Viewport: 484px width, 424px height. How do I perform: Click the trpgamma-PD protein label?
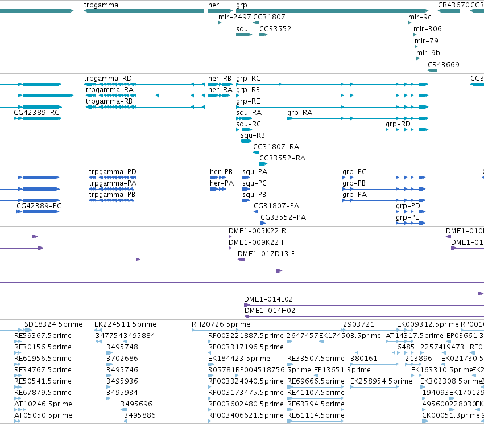pos(113,172)
